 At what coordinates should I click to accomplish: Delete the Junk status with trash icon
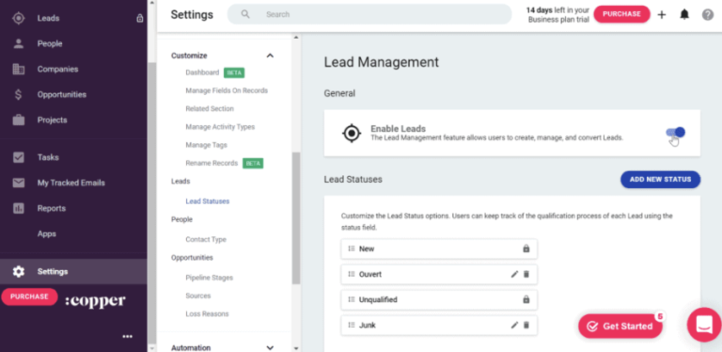tap(526, 325)
